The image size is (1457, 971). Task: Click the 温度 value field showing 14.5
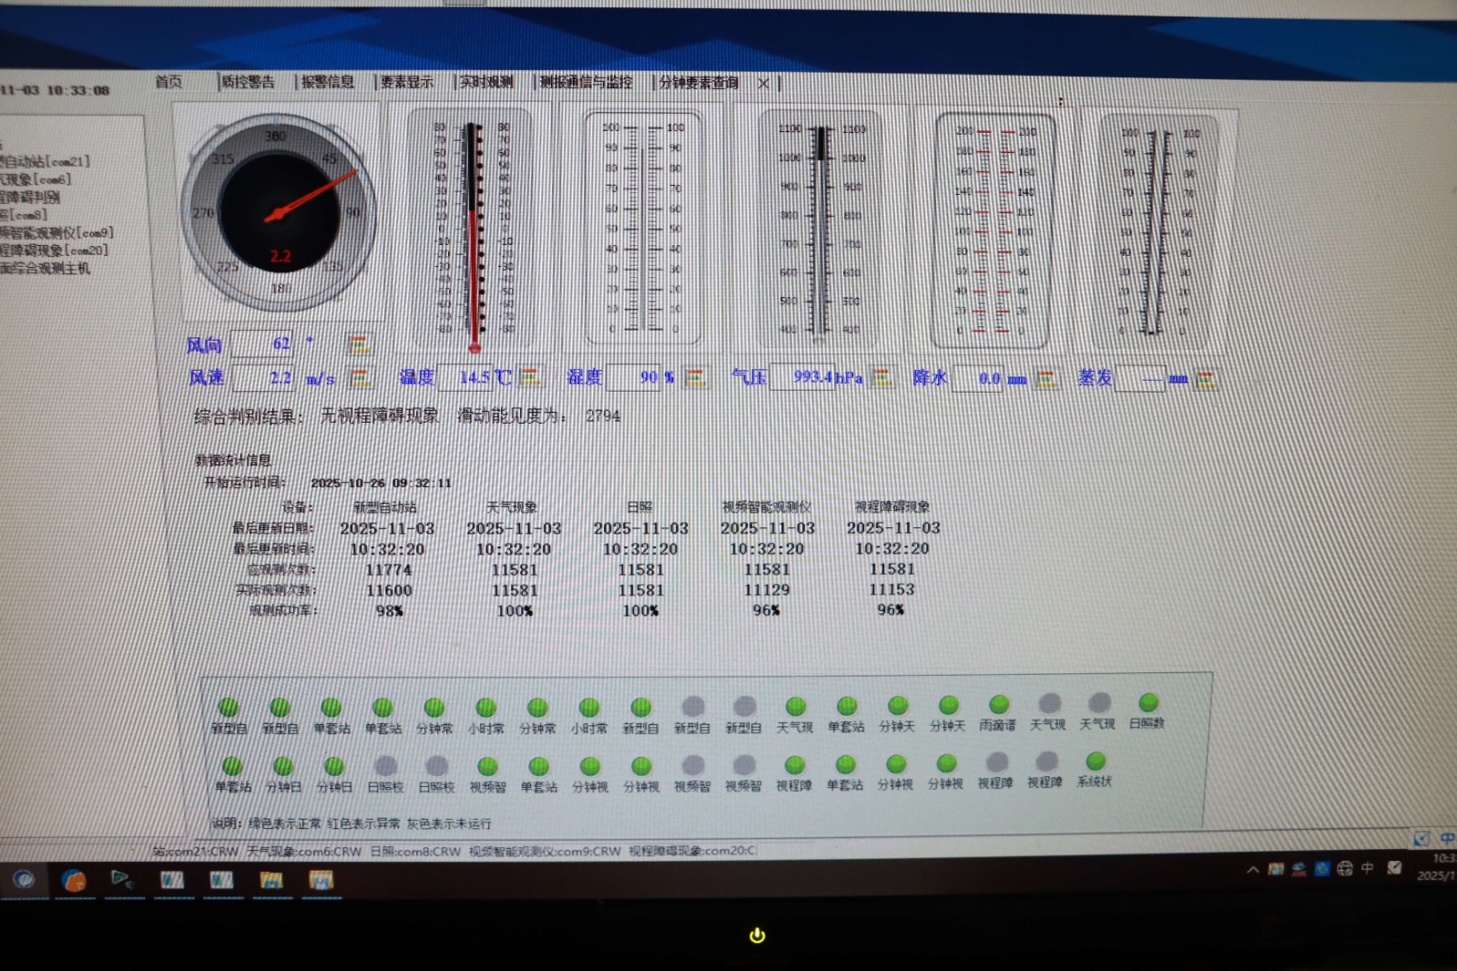pos(474,377)
